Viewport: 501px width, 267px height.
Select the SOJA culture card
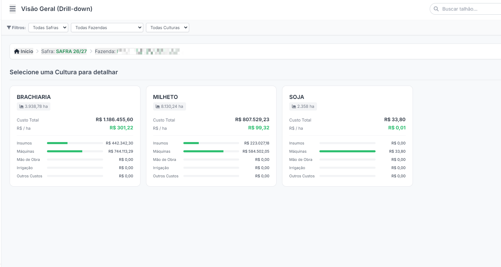coord(347,136)
